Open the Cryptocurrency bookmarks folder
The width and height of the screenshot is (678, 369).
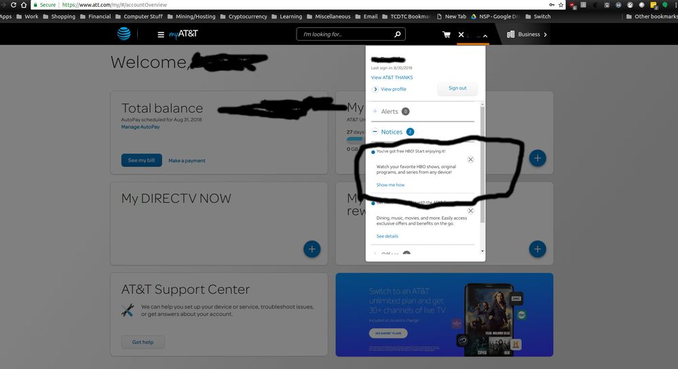tap(244, 16)
